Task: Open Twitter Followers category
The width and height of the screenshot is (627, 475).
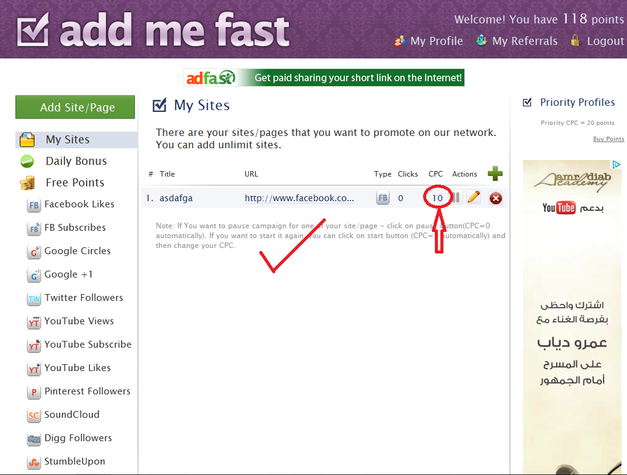Action: click(x=84, y=298)
